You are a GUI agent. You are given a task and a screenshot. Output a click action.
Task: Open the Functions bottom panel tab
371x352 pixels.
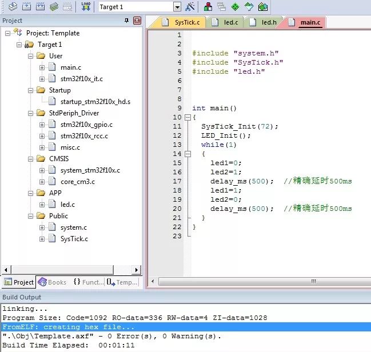click(88, 282)
